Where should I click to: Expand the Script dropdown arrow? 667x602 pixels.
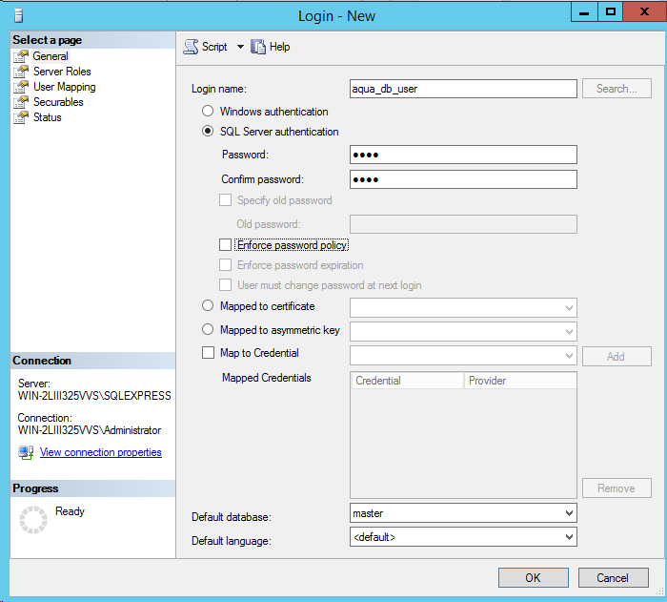click(x=240, y=47)
